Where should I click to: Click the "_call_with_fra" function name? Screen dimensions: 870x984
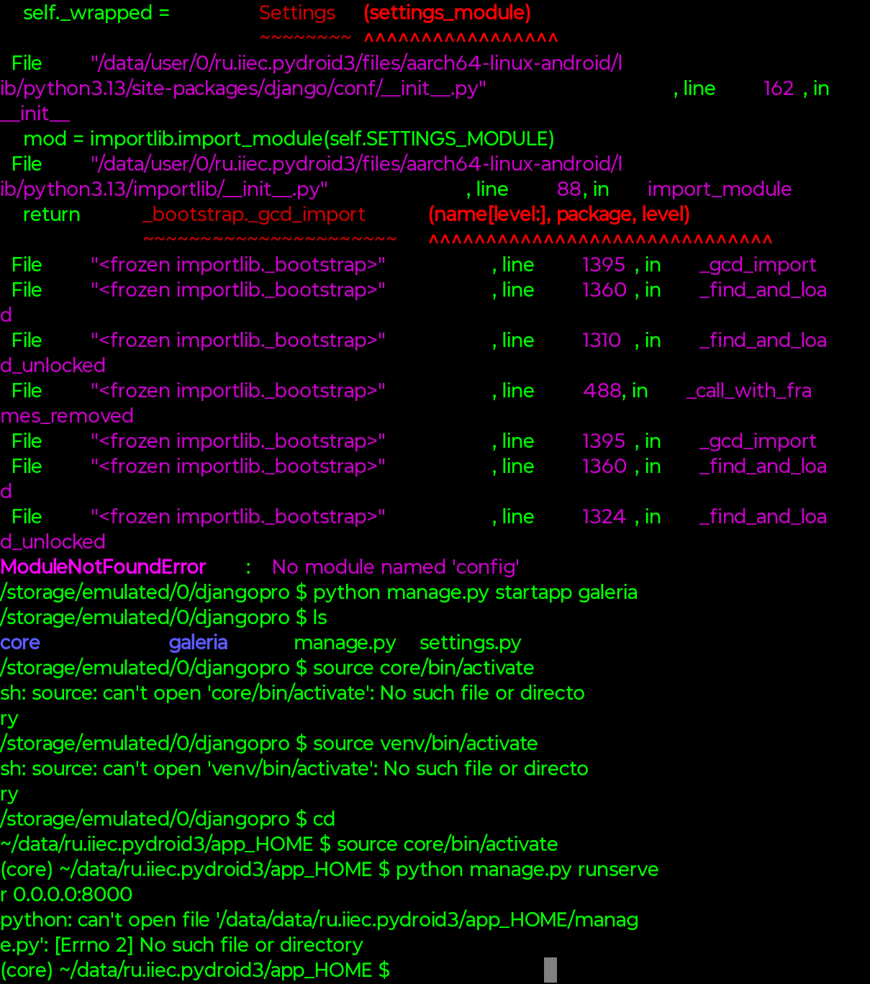coord(749,391)
